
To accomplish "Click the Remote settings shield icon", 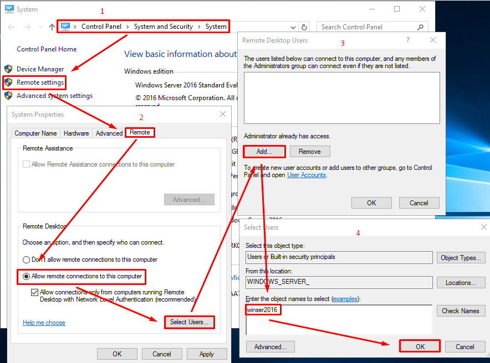I will (8, 82).
